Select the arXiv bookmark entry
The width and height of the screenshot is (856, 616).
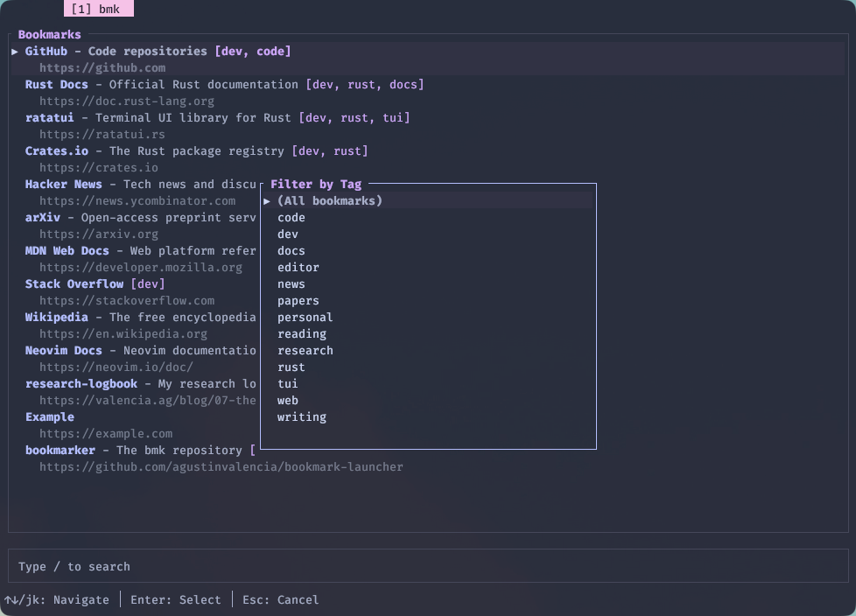(x=43, y=218)
